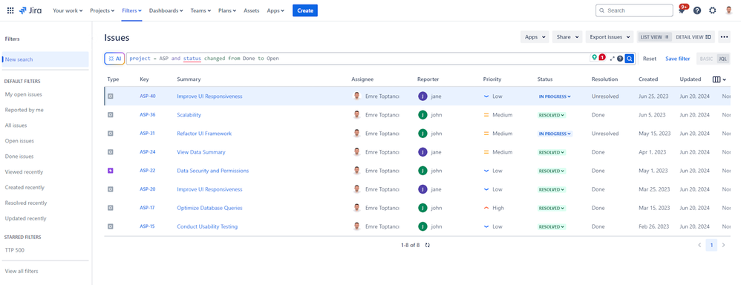The height and width of the screenshot is (285, 741).
Task: Sort by the Created column header
Action: coord(648,79)
